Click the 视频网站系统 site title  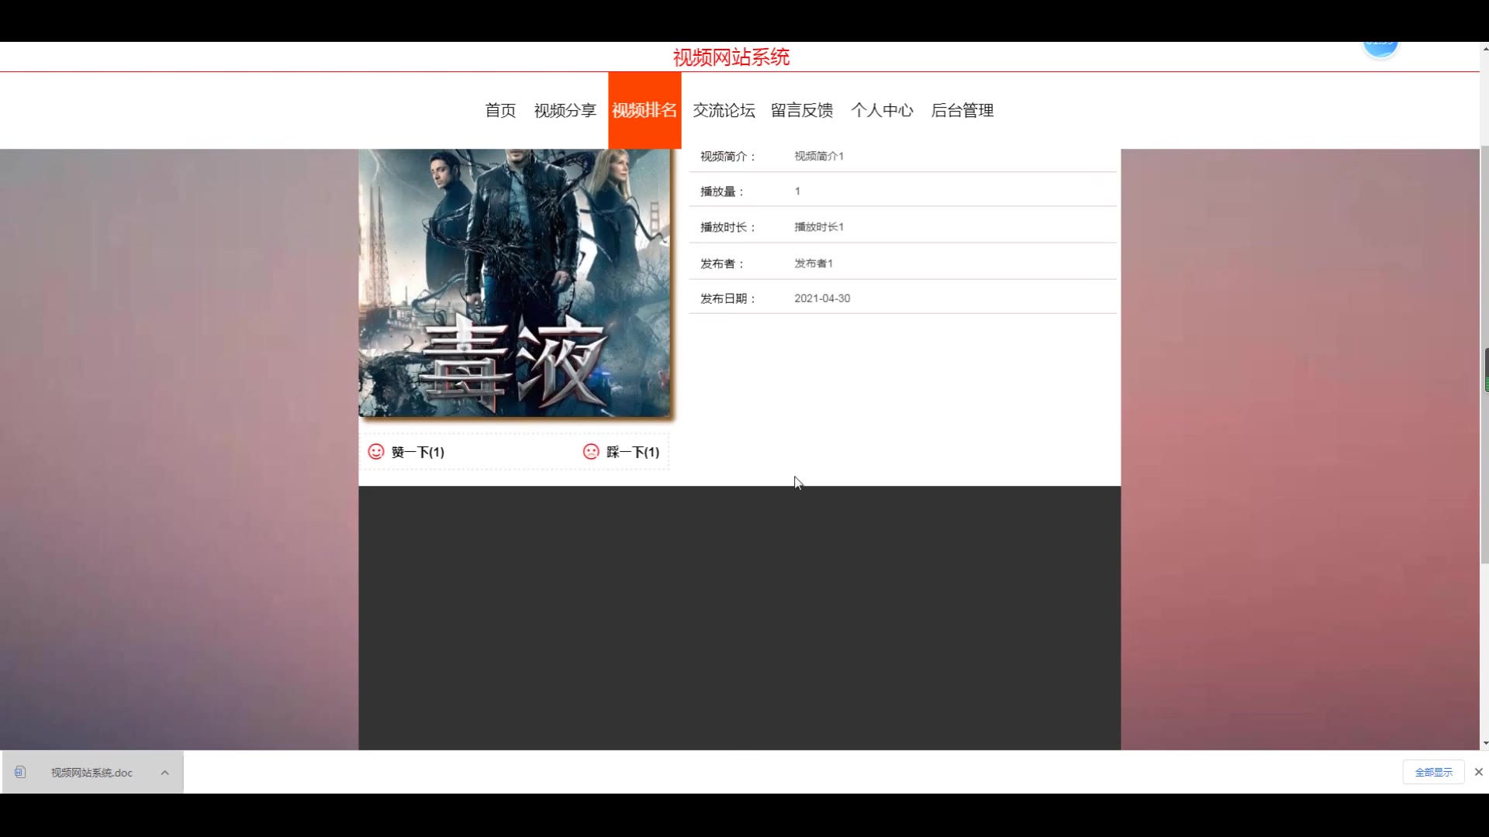point(731,57)
